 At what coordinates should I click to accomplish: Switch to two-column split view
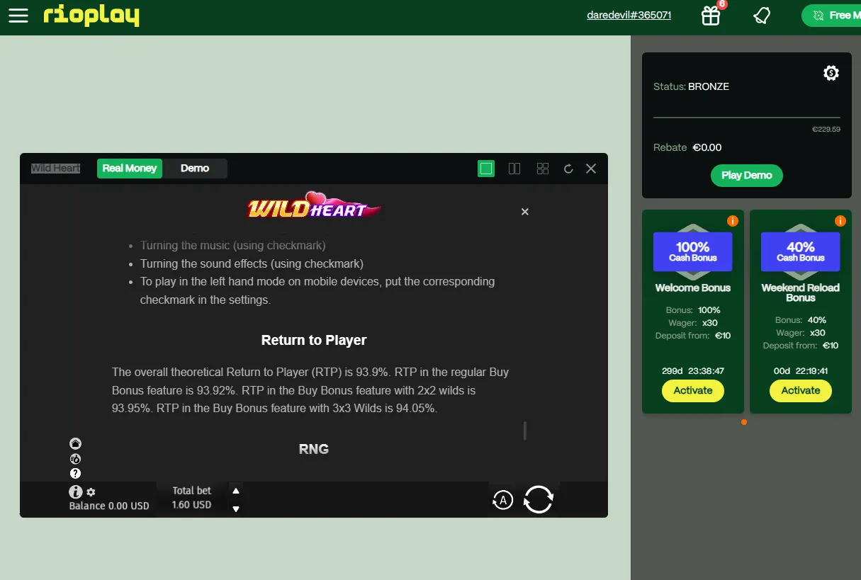tap(514, 169)
